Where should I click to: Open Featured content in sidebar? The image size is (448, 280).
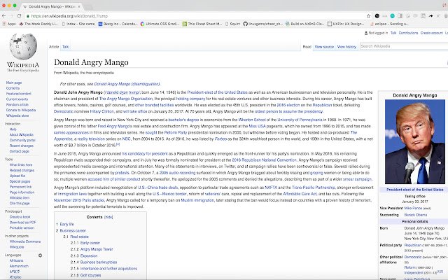click(19, 94)
